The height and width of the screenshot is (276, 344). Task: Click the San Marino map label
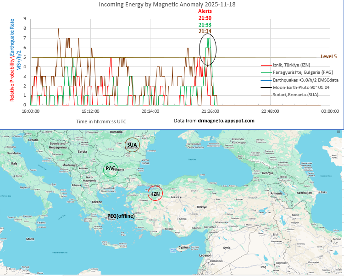click(x=14, y=153)
